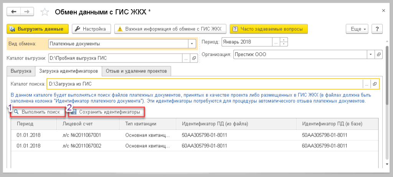Click open icon beside Каталог поиска field

point(375,84)
